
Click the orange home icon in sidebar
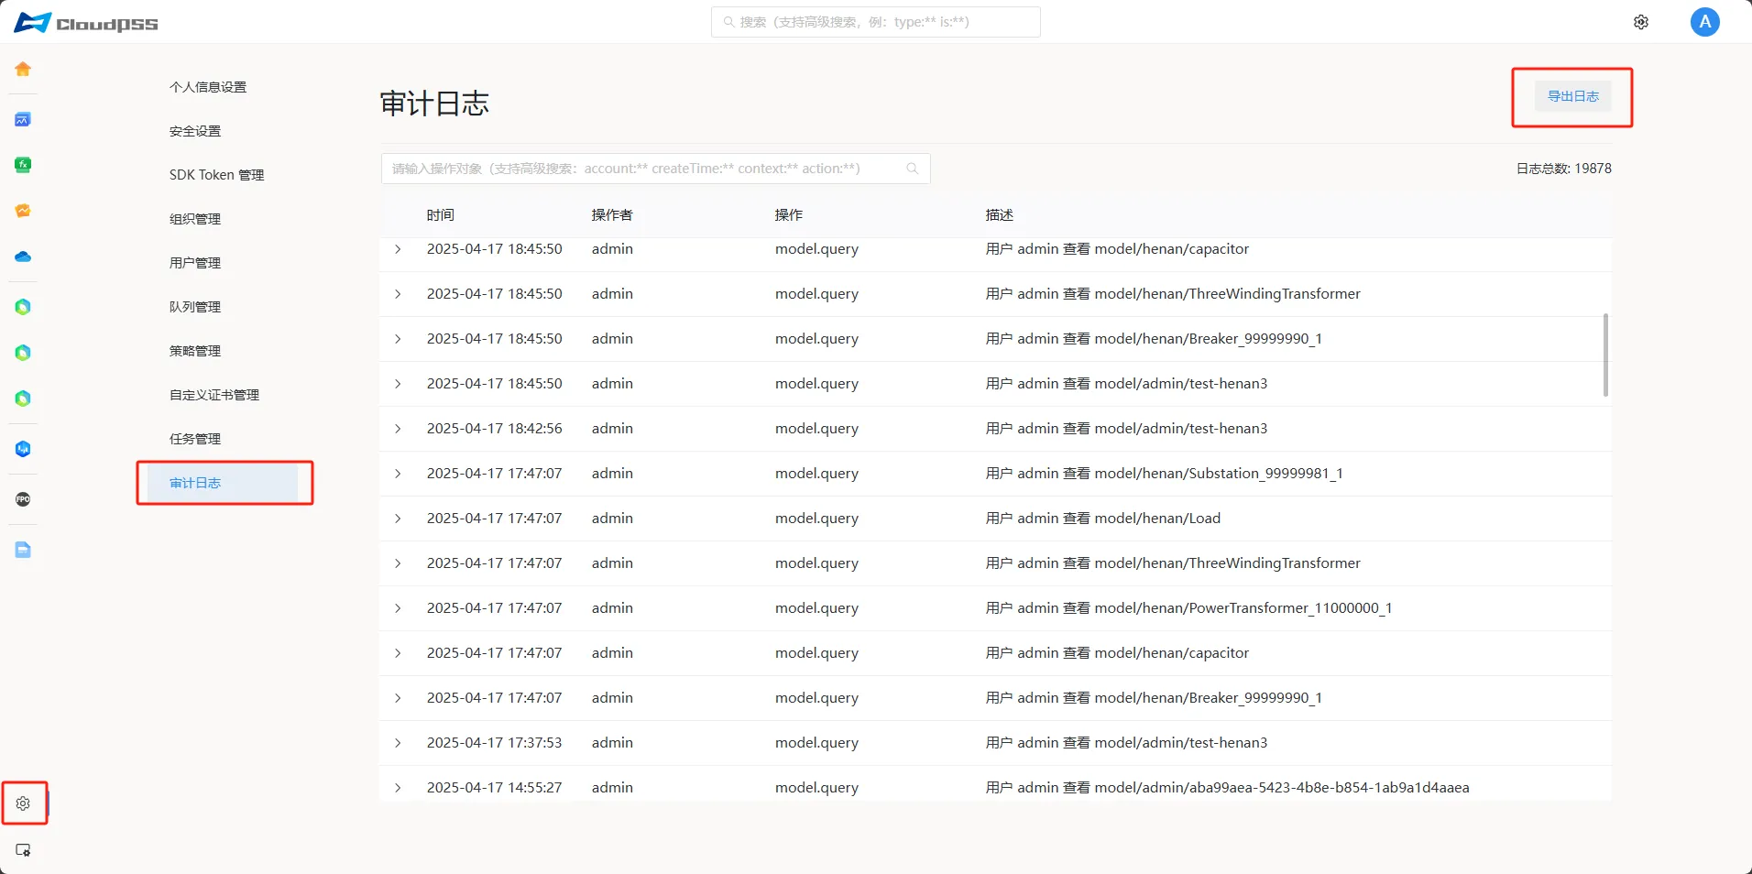[x=23, y=70]
